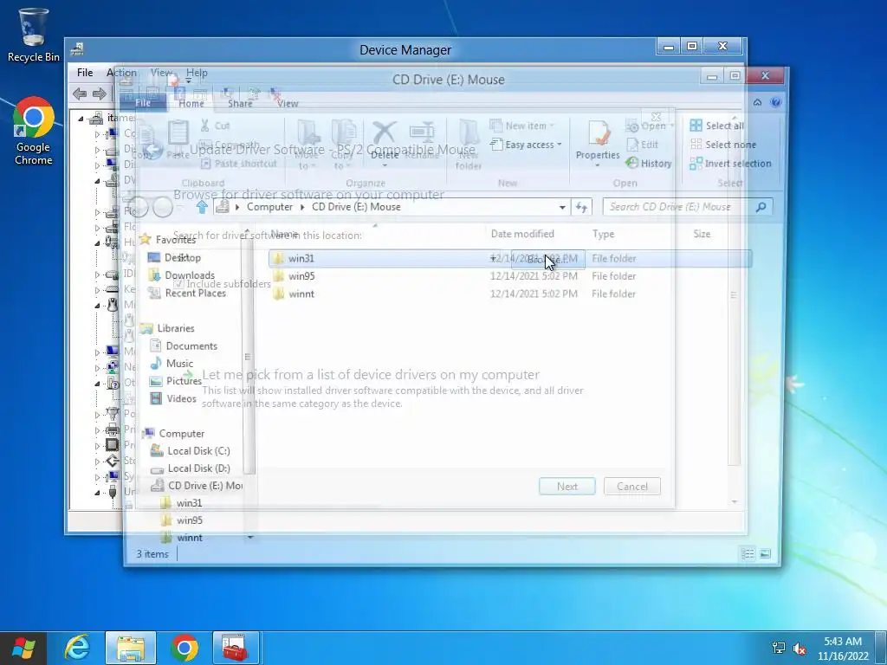Open the Delete dropdown arrow
Screen dimensions: 887x665
pyautogui.click(x=385, y=165)
